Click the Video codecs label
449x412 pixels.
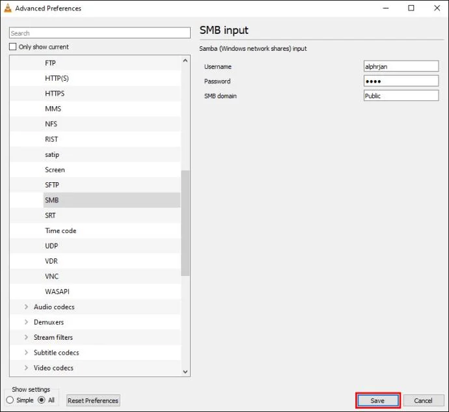pyautogui.click(x=53, y=368)
